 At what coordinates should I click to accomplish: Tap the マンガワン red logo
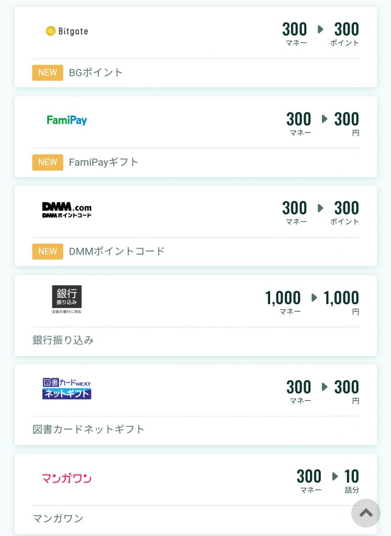[66, 478]
